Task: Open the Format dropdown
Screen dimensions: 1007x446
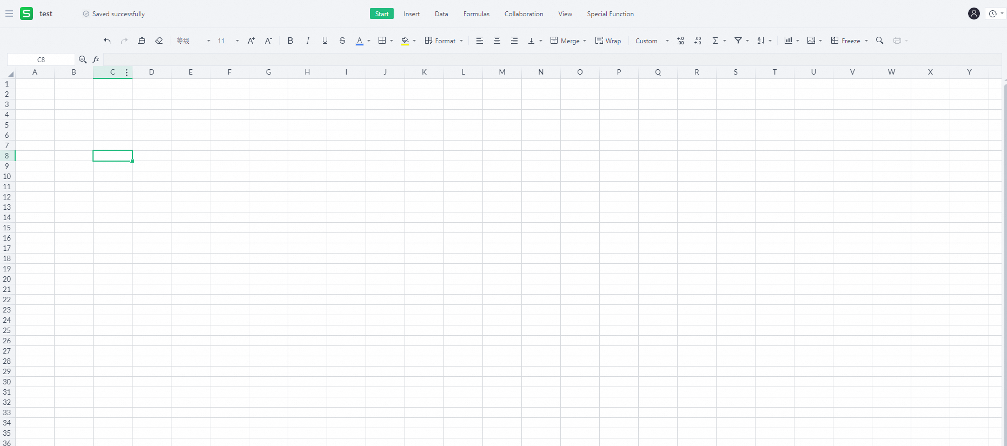Action: click(444, 41)
